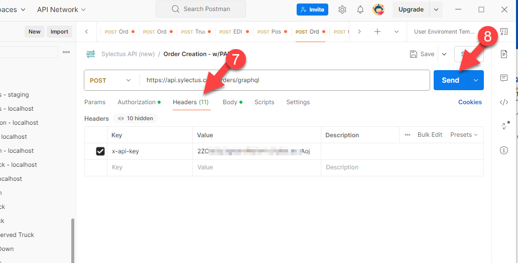
Task: Select the Headers (11) tab
Action: (x=191, y=102)
